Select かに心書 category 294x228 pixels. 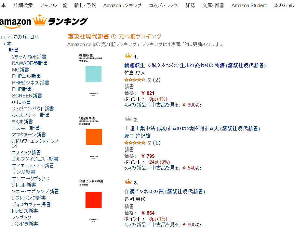coord(21,102)
